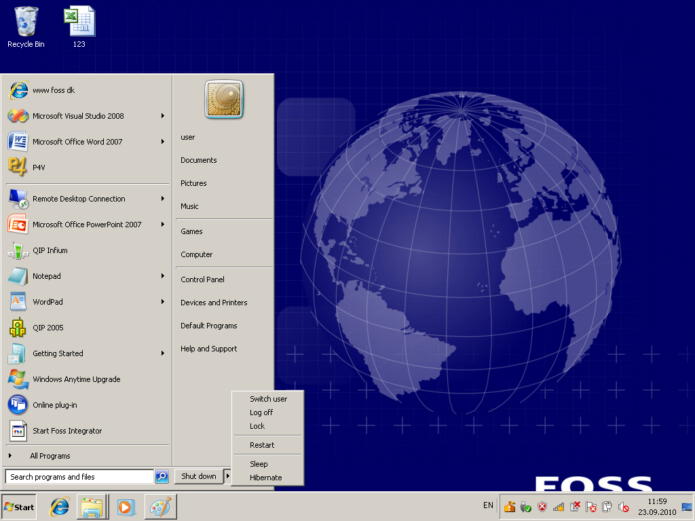Click the user account picture thumbnail
This screenshot has height=521, width=695.
pos(224,99)
